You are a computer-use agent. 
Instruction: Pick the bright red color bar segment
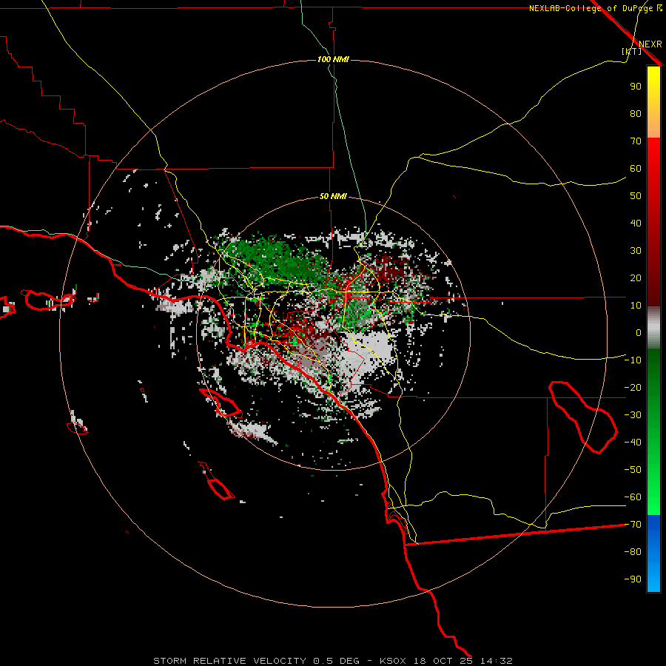pyautogui.click(x=653, y=155)
